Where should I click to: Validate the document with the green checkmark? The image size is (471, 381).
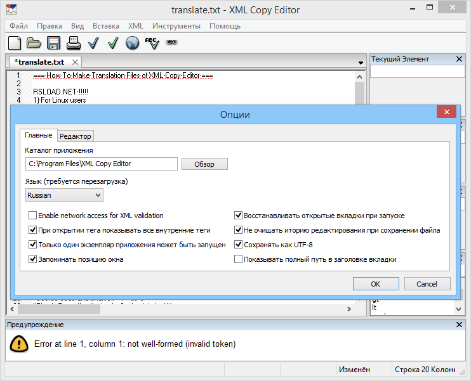[113, 43]
